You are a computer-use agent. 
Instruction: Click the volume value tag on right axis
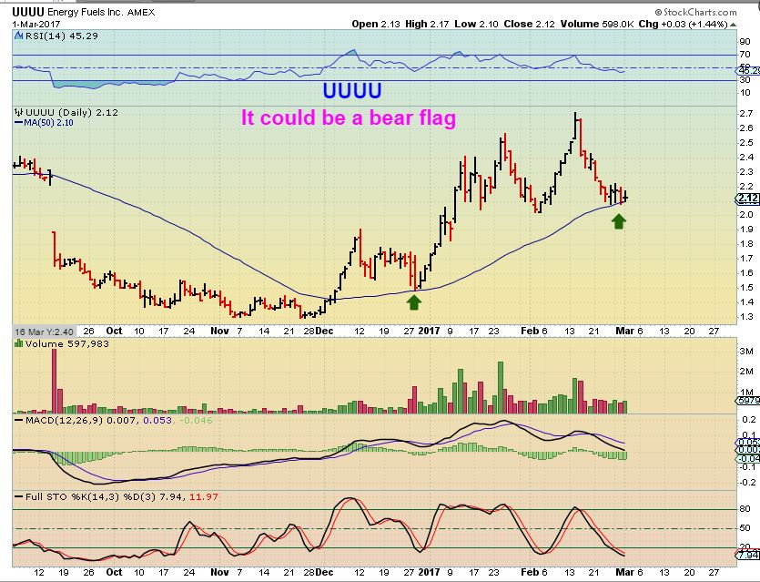(x=748, y=401)
